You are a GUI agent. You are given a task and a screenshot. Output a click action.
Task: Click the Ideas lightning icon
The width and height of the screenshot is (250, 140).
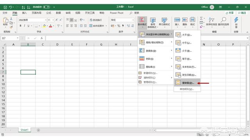pos(236,20)
